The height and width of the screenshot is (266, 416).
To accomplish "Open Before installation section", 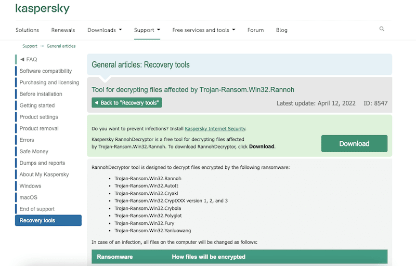I will coord(41,94).
